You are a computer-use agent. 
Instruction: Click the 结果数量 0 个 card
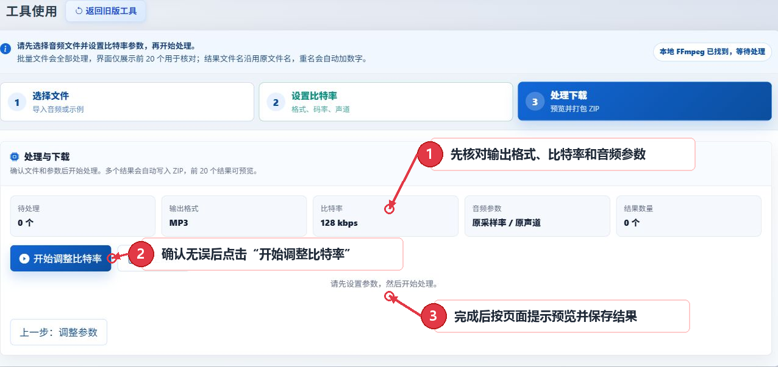[x=688, y=216]
